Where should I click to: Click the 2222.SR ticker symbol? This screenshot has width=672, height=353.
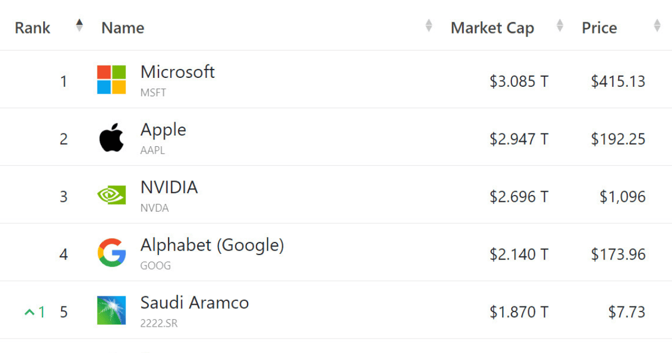coord(158,323)
